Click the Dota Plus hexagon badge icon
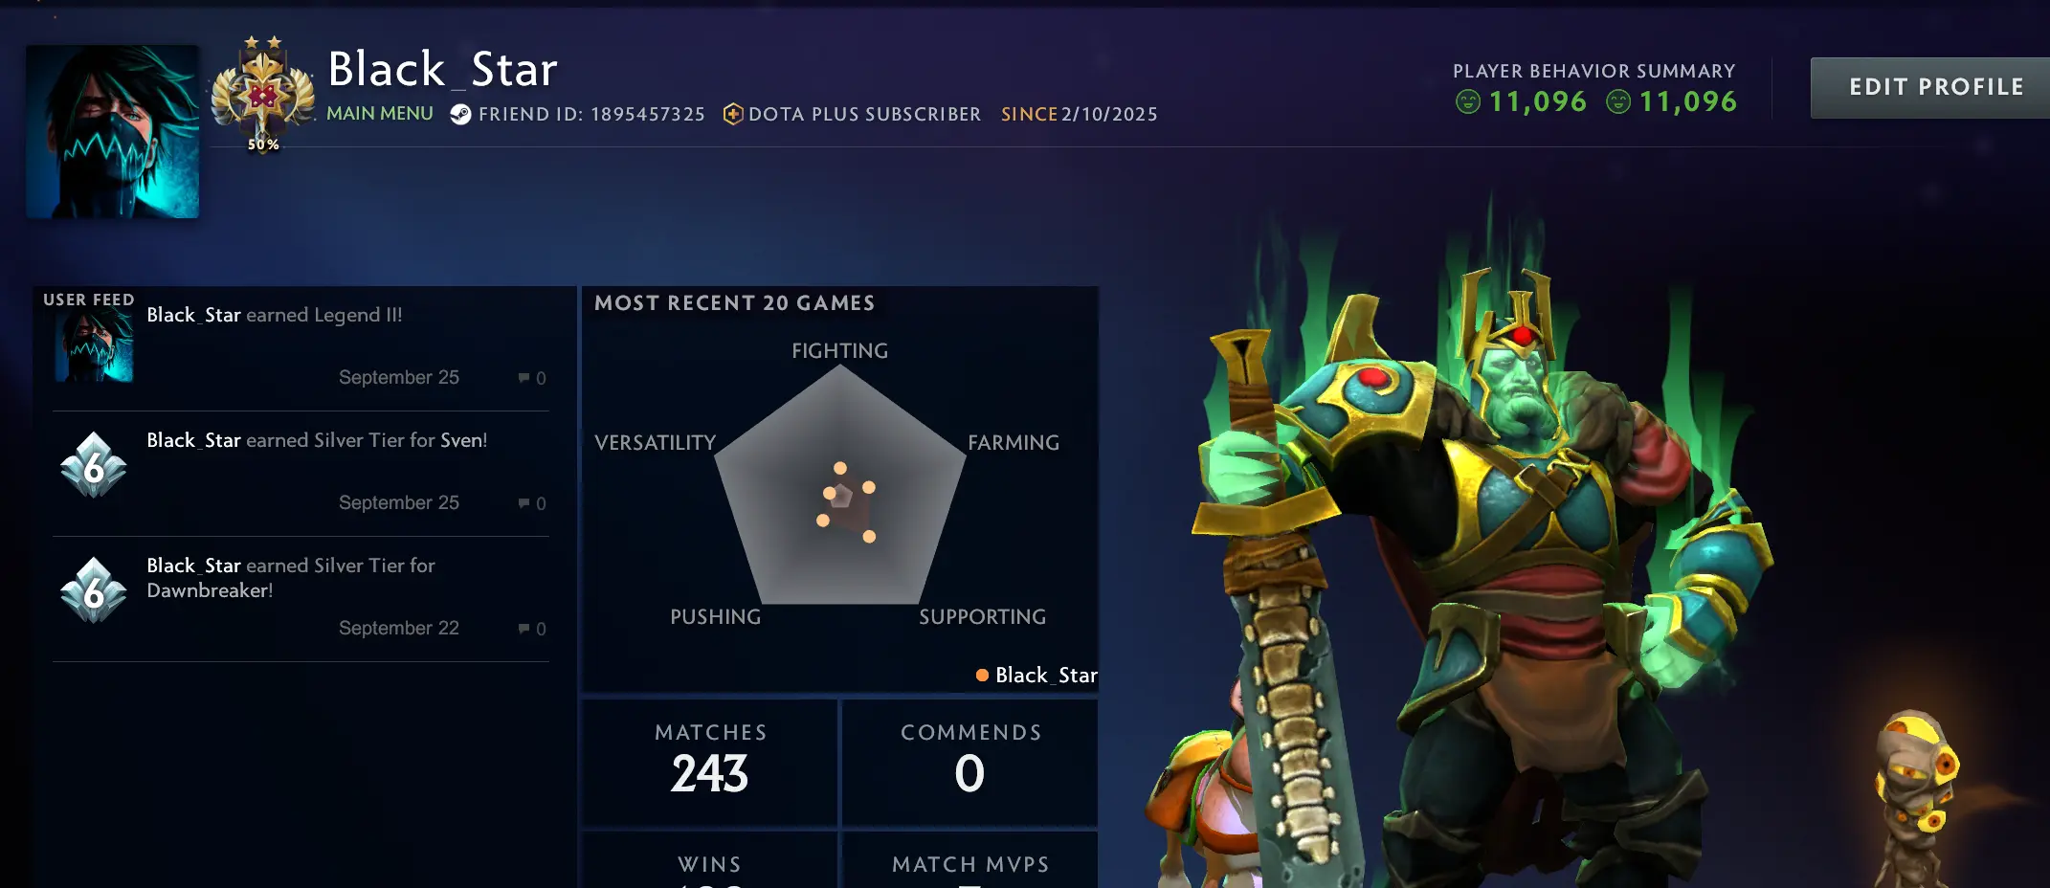2050x888 pixels. [733, 115]
